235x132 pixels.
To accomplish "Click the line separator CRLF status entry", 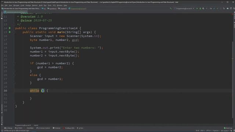I will 202,131.
